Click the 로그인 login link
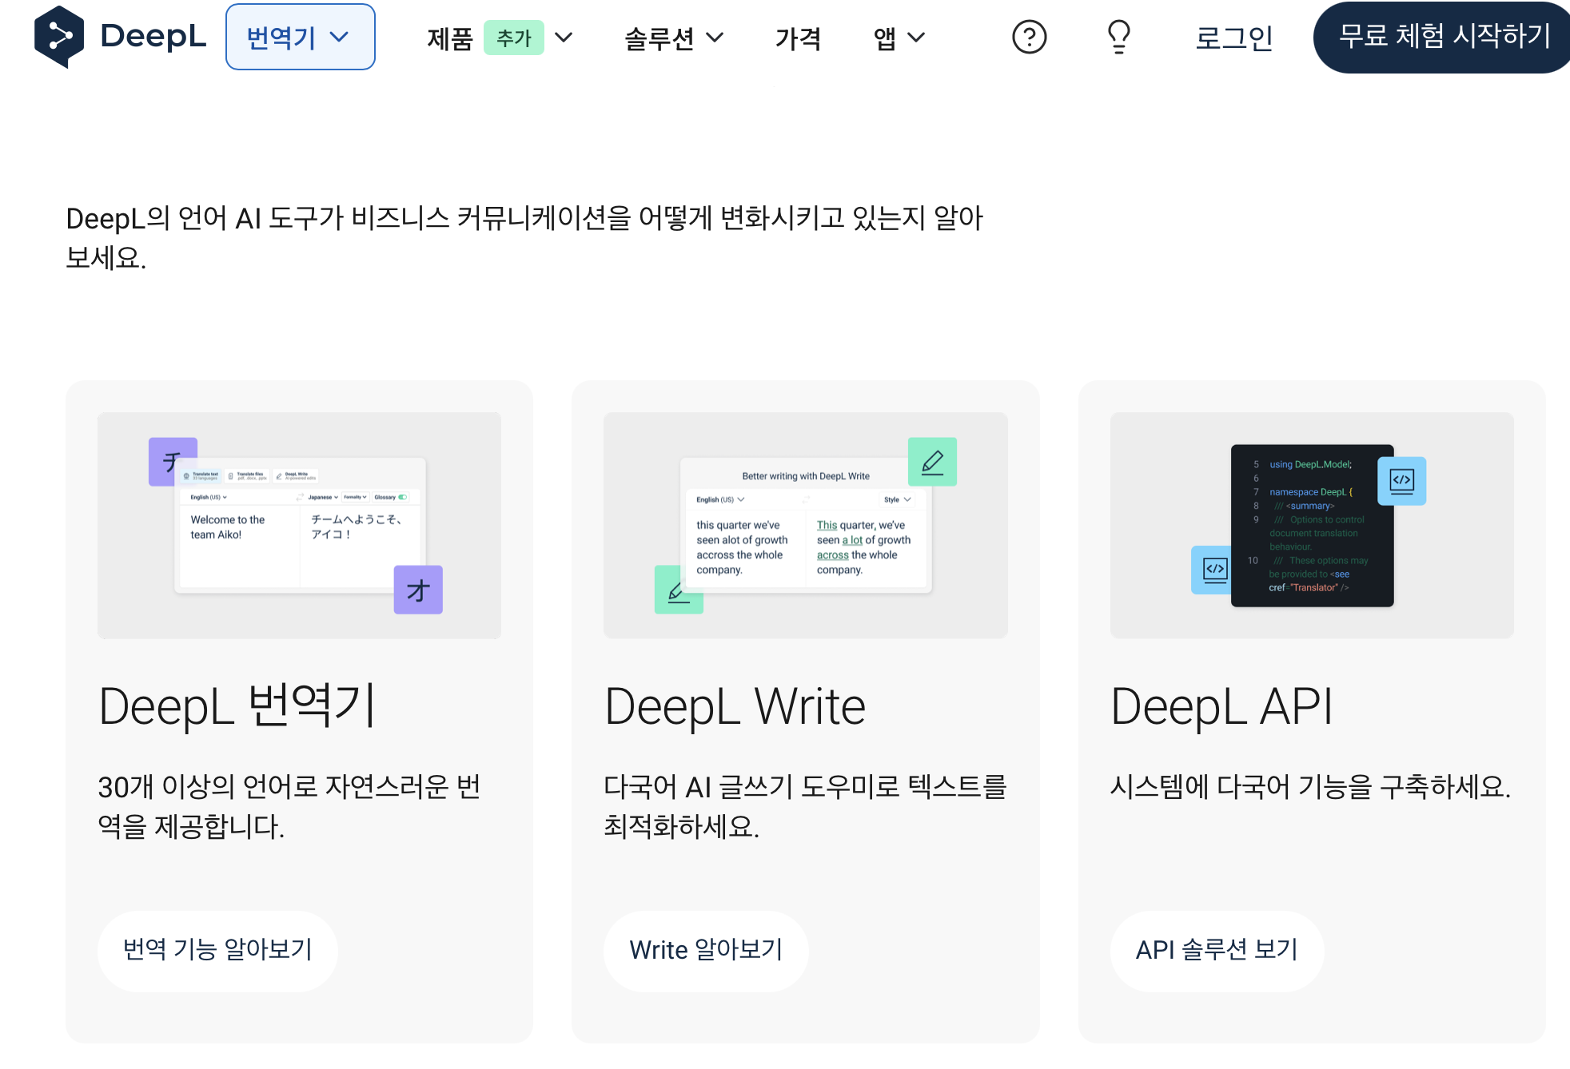 1233,38
